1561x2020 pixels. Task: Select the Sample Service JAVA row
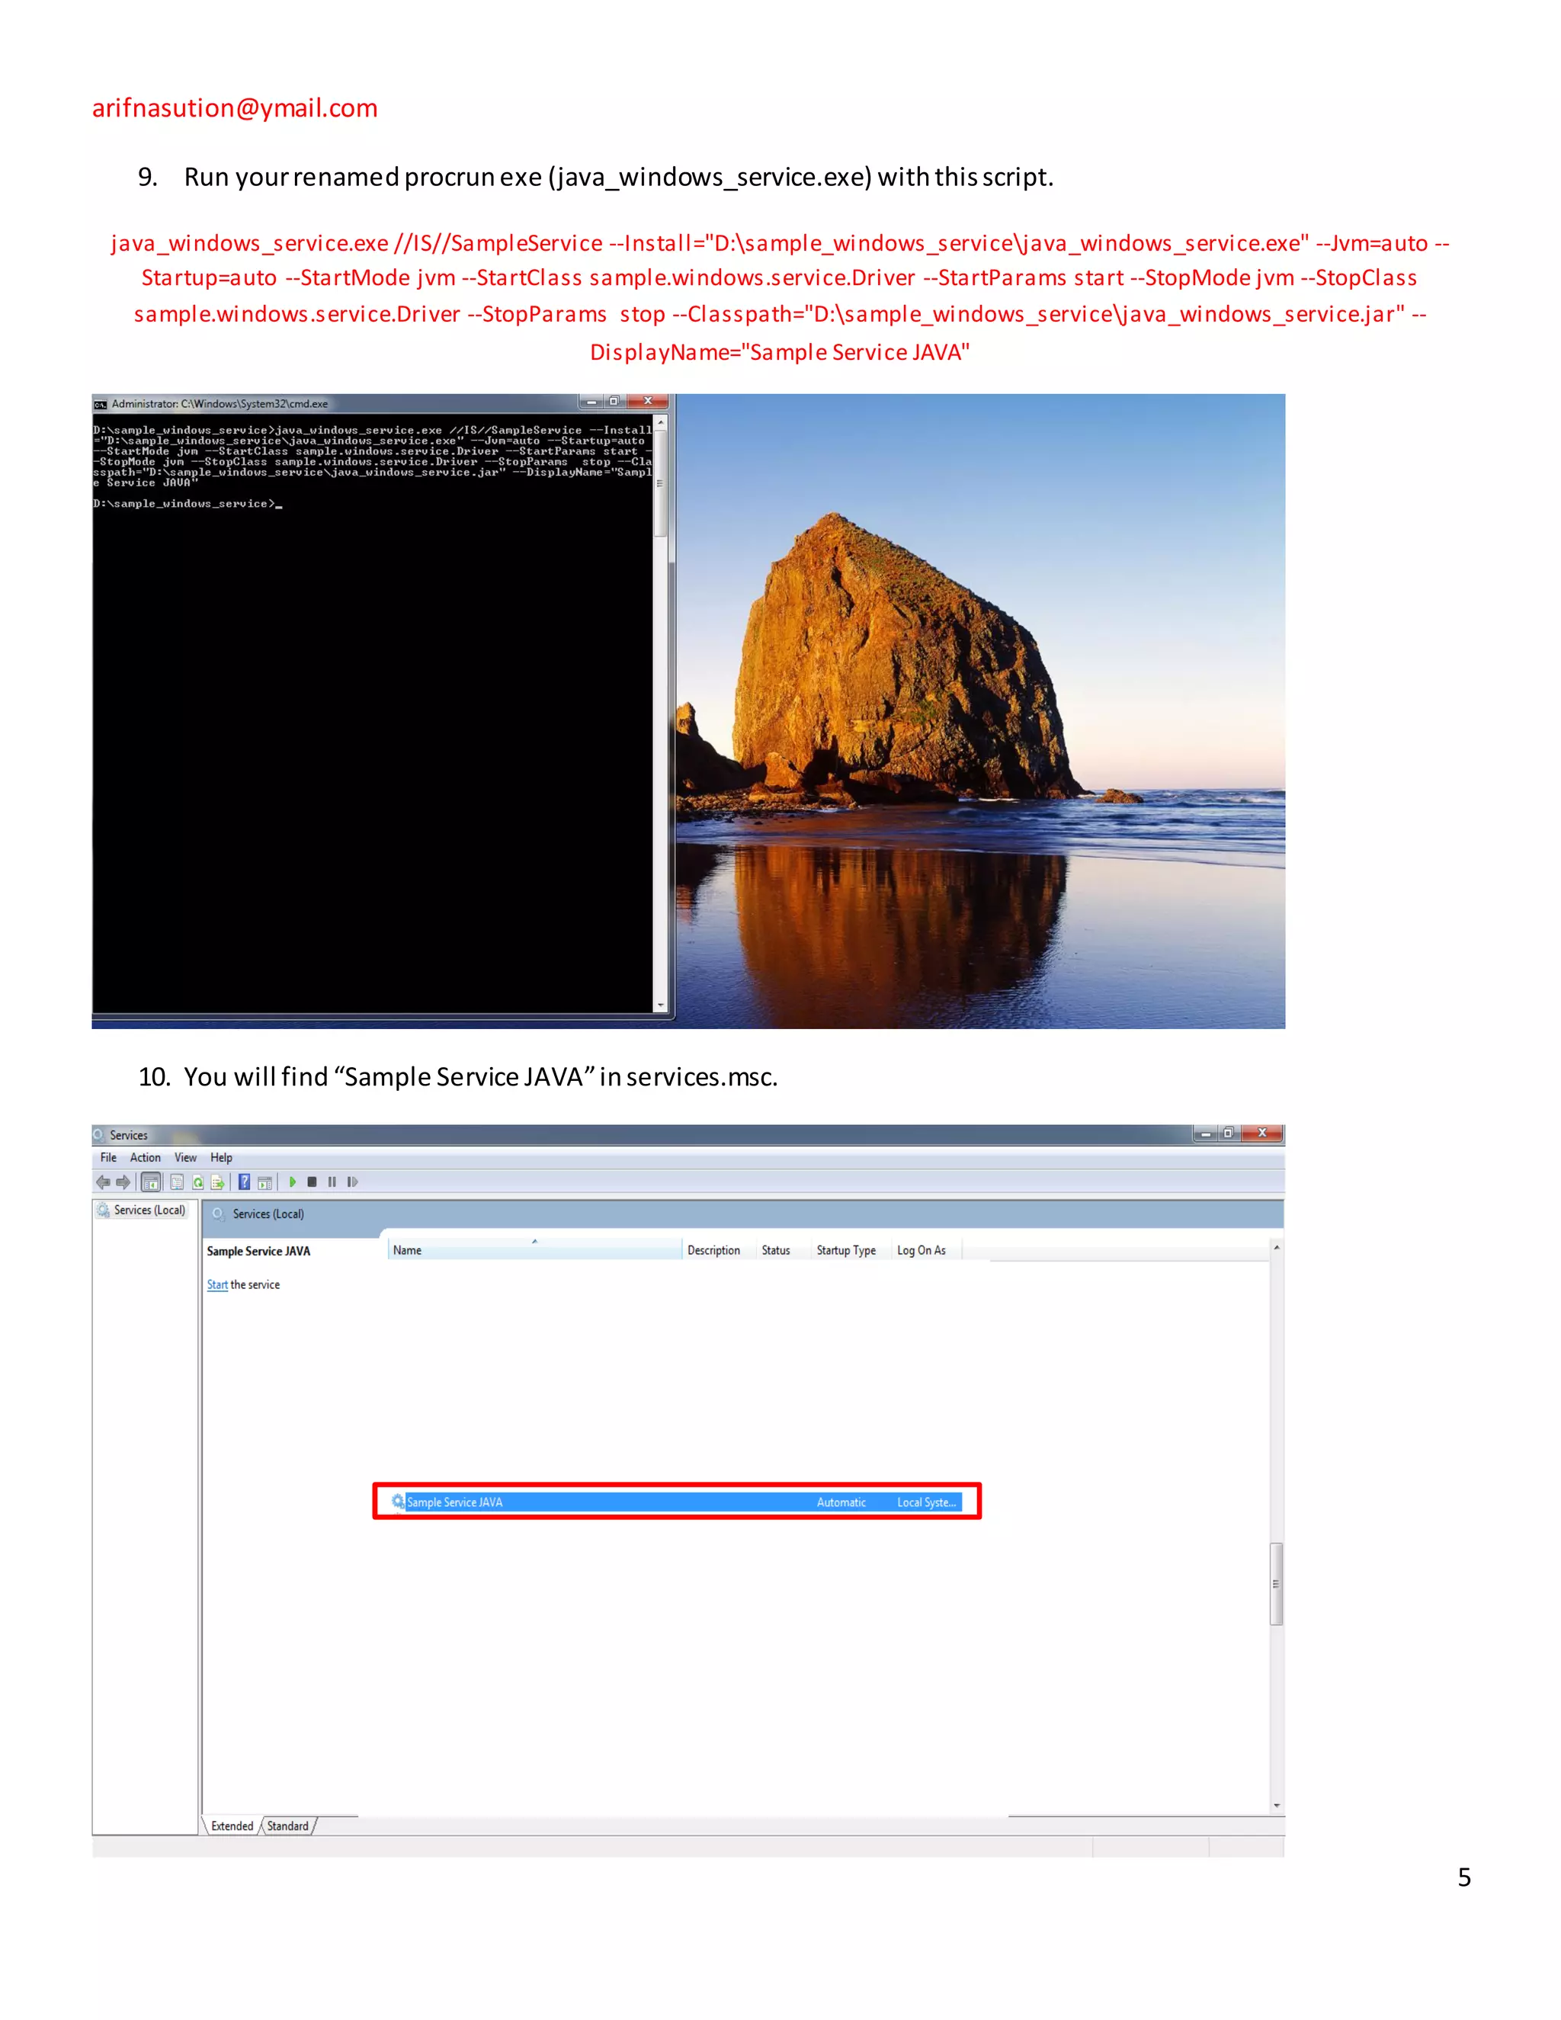[x=676, y=1502]
